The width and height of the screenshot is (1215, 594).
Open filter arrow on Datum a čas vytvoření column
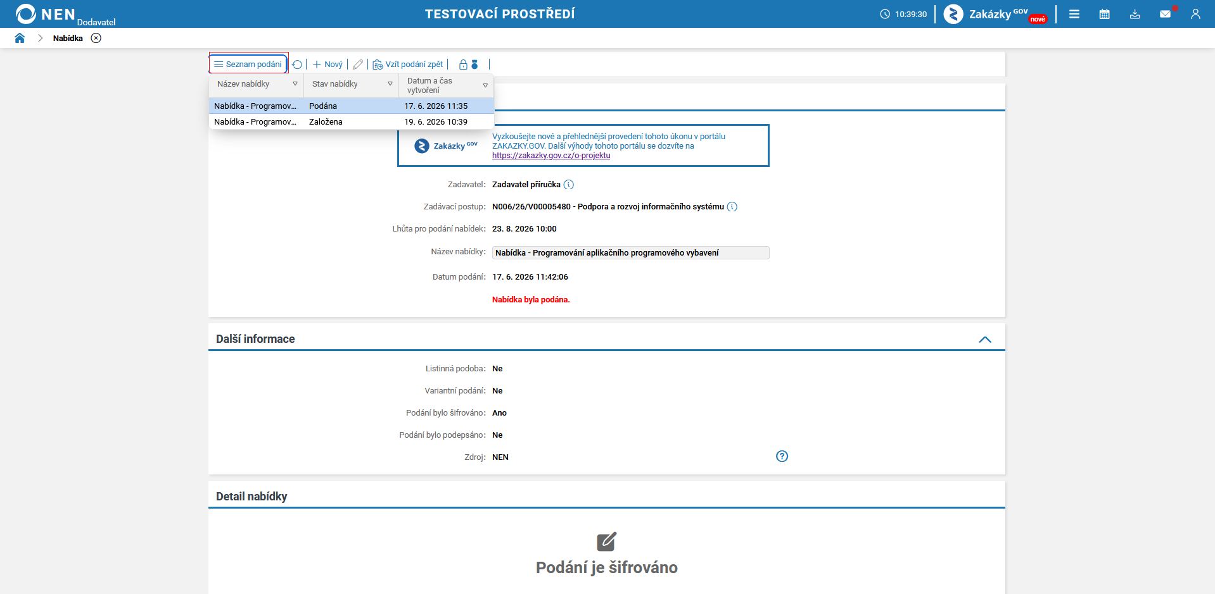coord(486,85)
